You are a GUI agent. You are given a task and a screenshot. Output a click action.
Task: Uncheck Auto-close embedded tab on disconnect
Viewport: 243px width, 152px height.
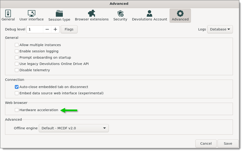tap(17, 87)
